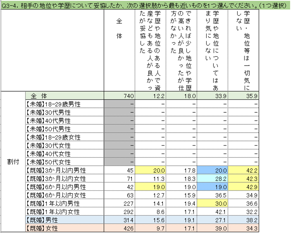Click the 【既婚】6か月以内女性 row label
Image resolution: width=293 pixels, height=233 pixels.
point(64,195)
